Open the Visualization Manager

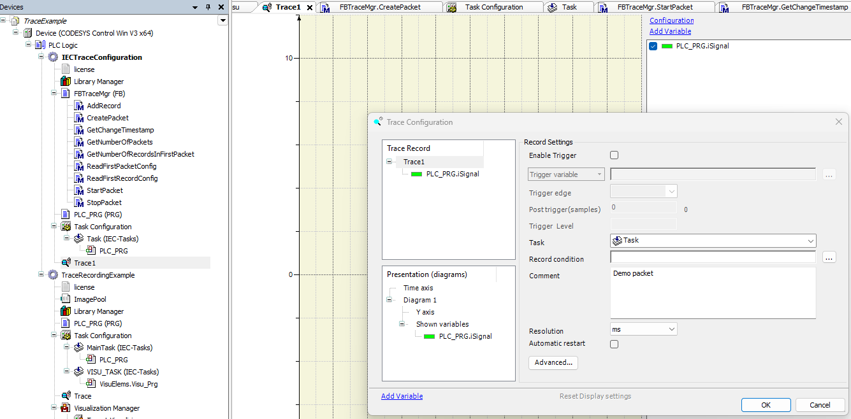click(x=106, y=408)
